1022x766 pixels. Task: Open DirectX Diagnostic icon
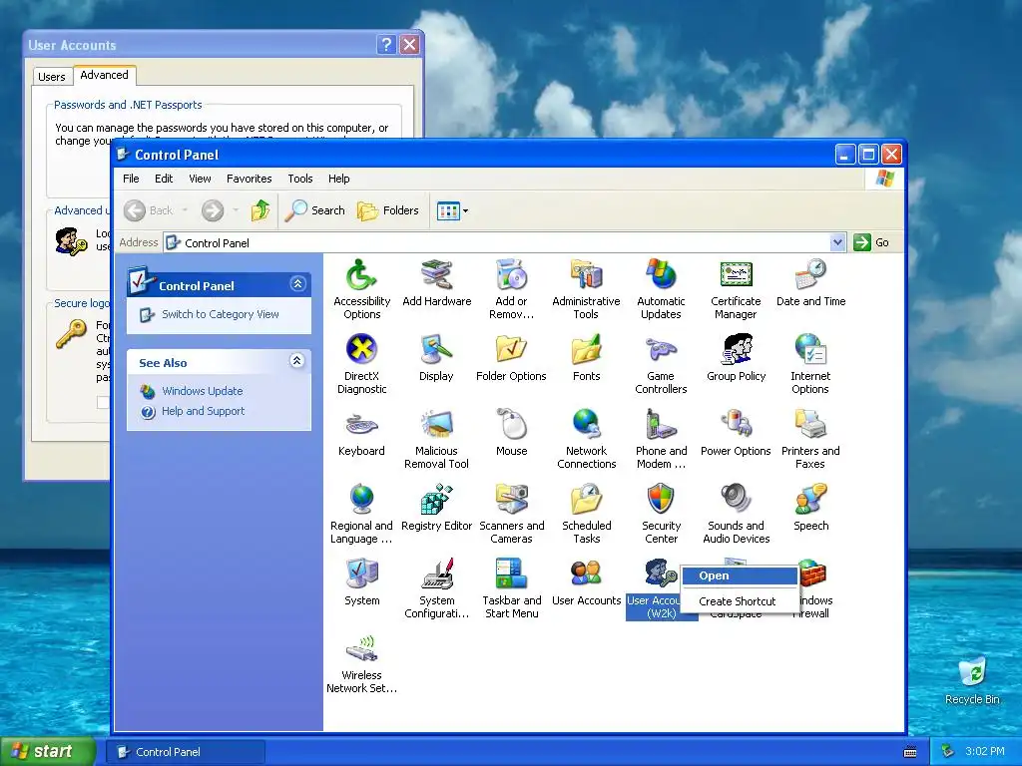click(361, 363)
